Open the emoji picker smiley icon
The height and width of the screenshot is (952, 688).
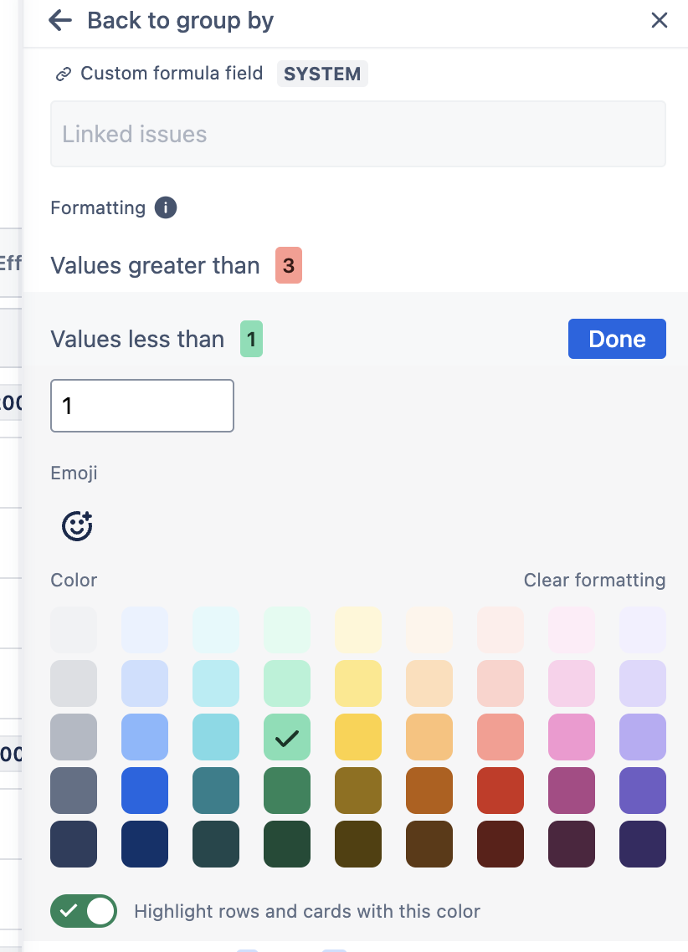point(77,527)
